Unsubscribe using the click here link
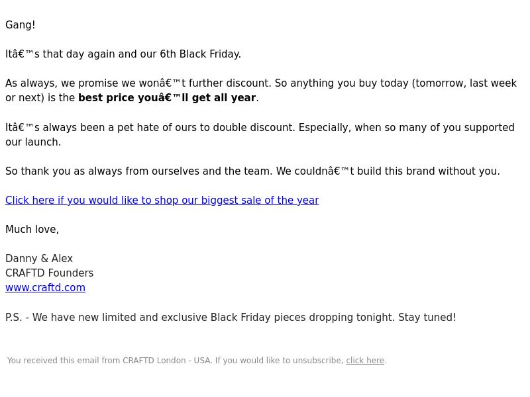 point(365,361)
